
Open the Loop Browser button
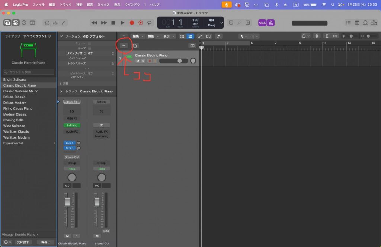(x=365, y=23)
